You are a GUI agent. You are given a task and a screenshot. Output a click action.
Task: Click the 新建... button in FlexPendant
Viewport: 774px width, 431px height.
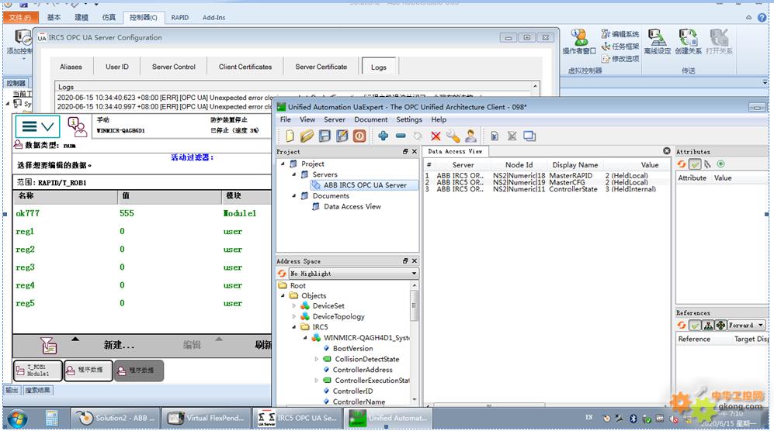[119, 345]
